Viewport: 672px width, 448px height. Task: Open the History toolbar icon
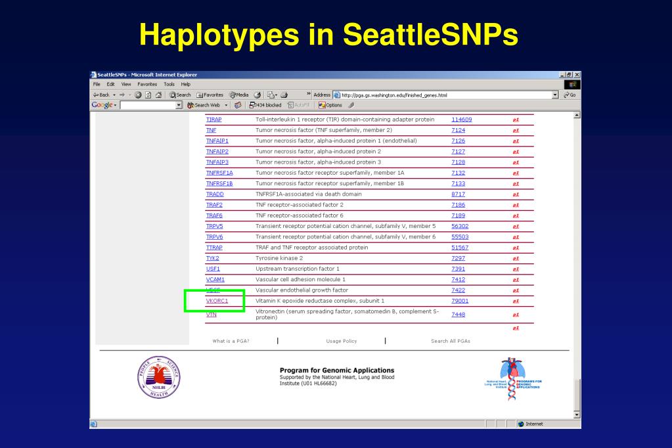click(257, 95)
